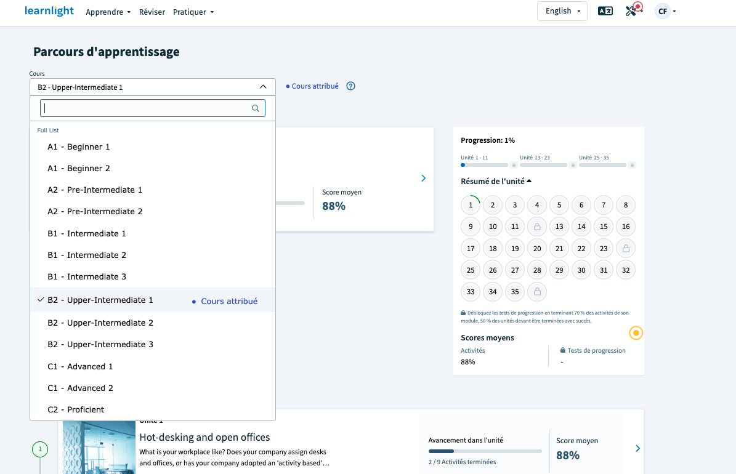Open Hot-desking and open offices unit

[204, 438]
